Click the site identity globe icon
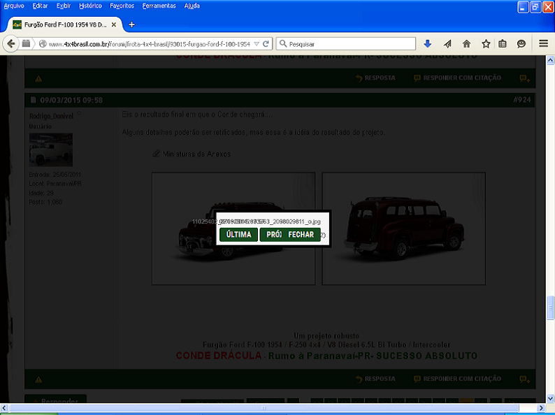 (x=43, y=44)
